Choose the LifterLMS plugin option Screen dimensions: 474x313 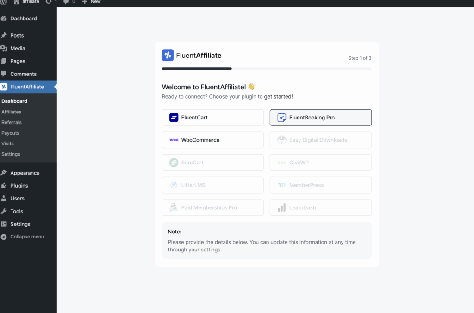pyautogui.click(x=213, y=185)
